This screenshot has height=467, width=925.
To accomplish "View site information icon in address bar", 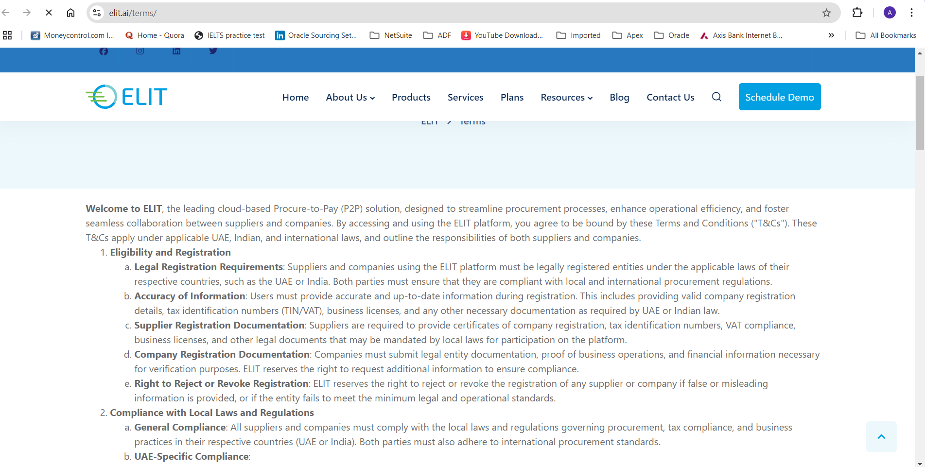I will coord(97,13).
